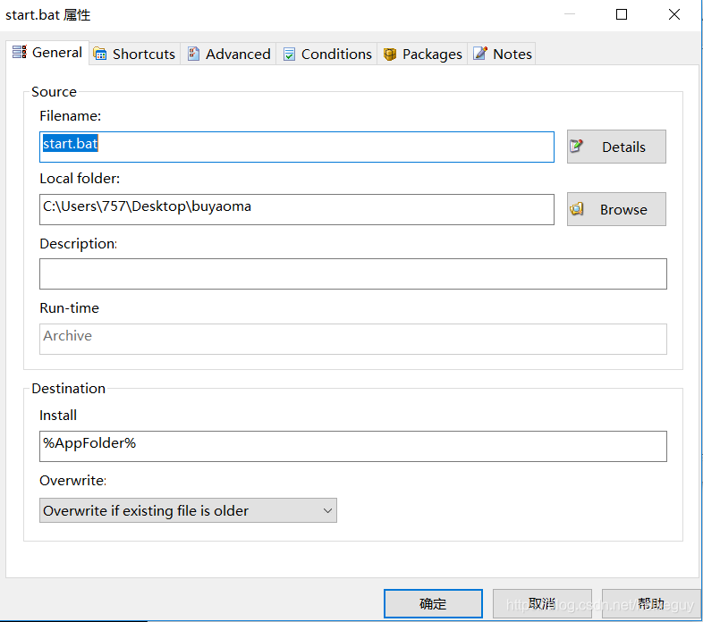This screenshot has width=703, height=622.
Task: Click the Details button
Action: tap(616, 147)
